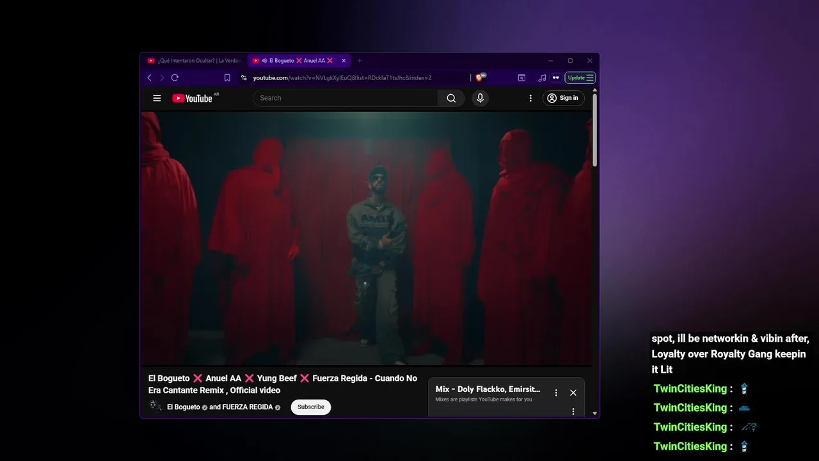Click the address bar showing youtube.com/watch
Image resolution: width=819 pixels, height=461 pixels.
342,77
